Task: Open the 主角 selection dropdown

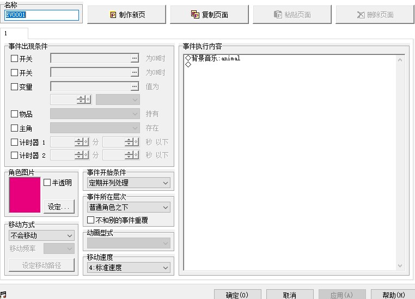Action: (x=95, y=128)
